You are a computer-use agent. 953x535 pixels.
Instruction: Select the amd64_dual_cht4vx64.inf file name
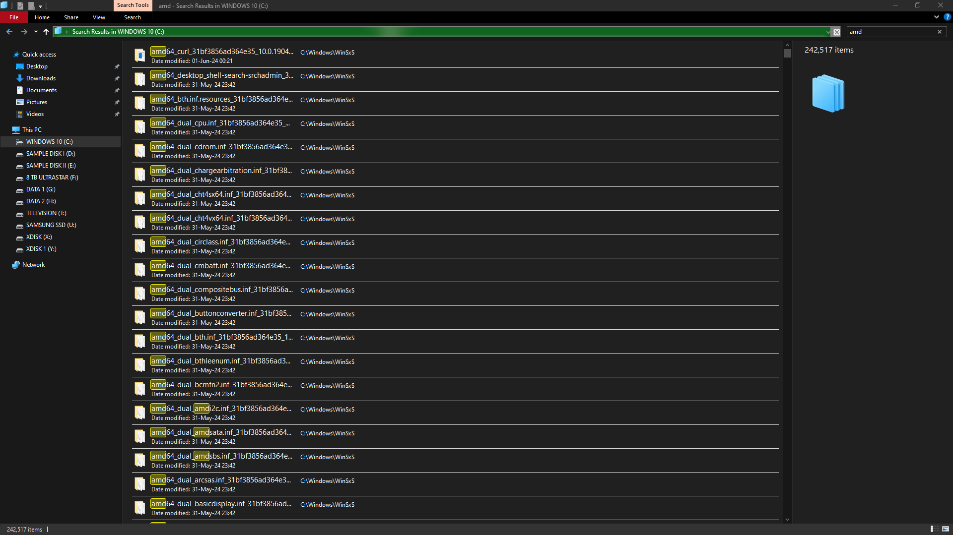click(221, 218)
